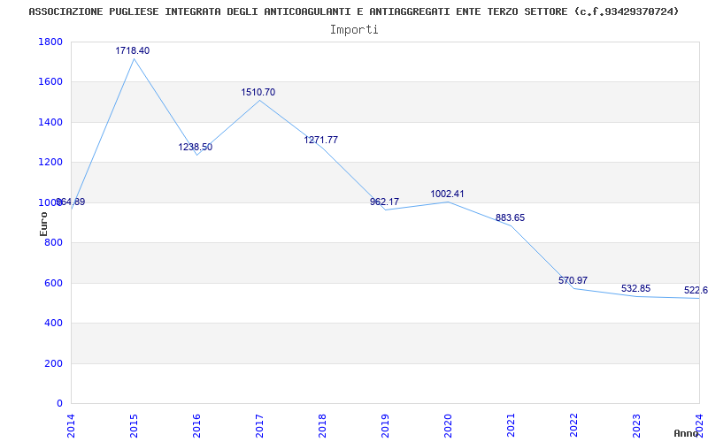Click the 962.17 data label

[384, 202]
